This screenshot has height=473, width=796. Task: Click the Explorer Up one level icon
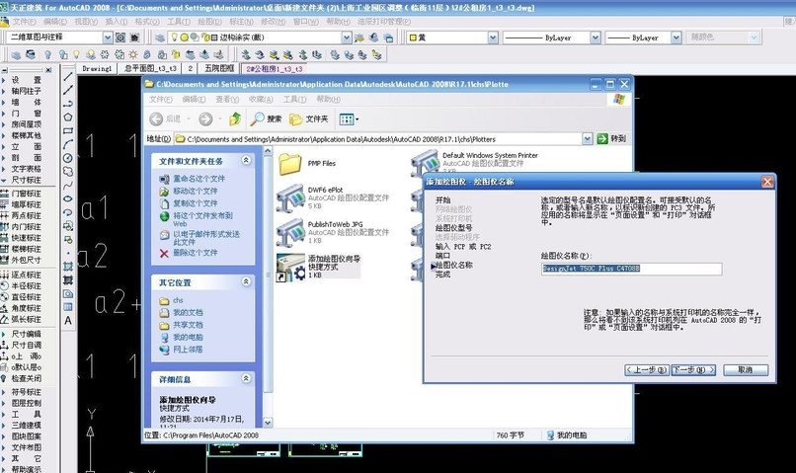coord(235,118)
